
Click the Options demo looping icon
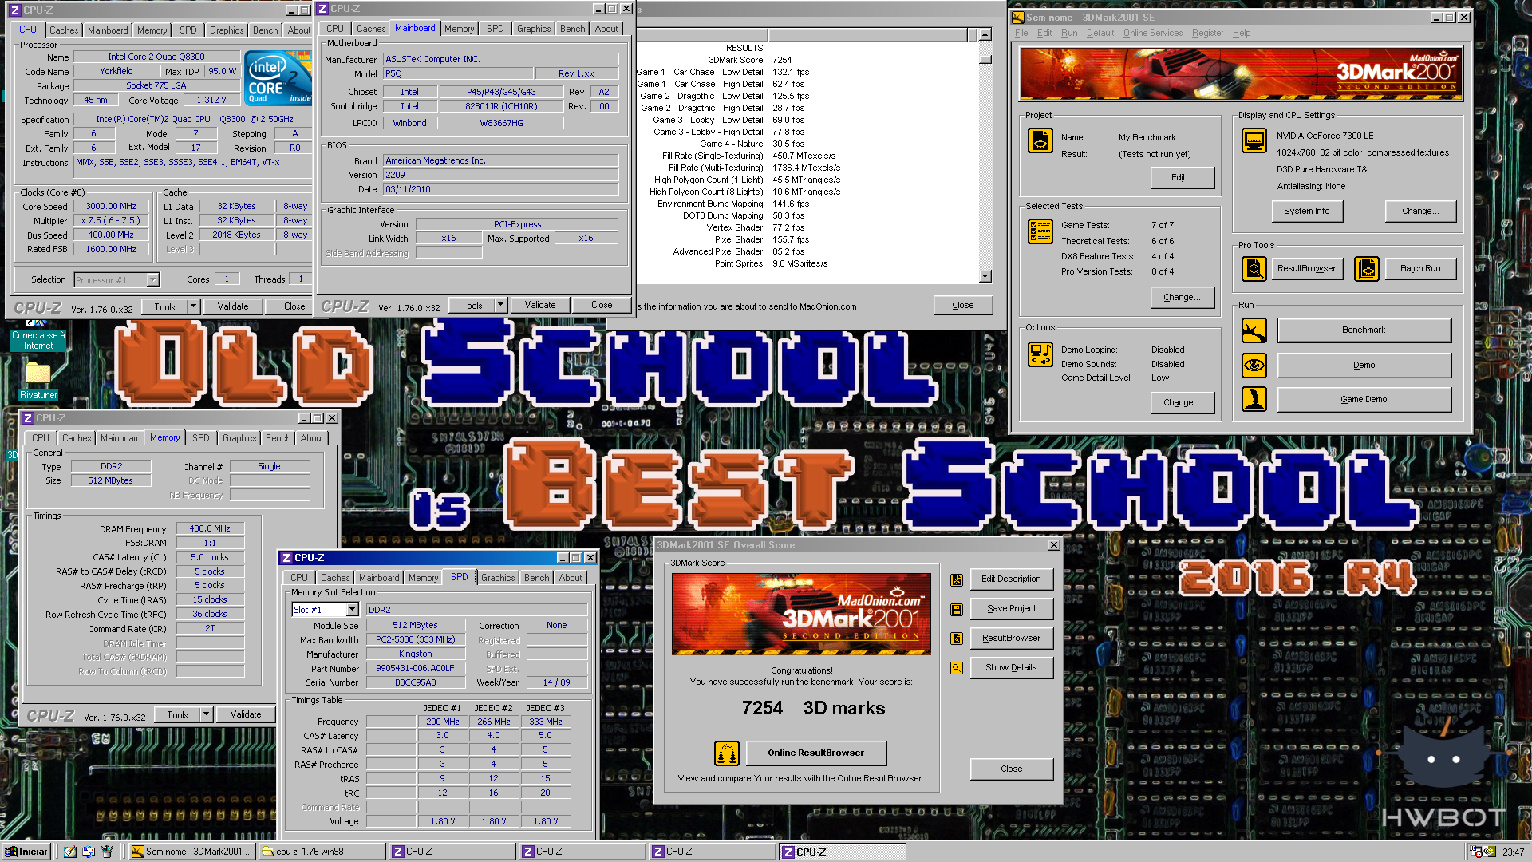point(1040,354)
